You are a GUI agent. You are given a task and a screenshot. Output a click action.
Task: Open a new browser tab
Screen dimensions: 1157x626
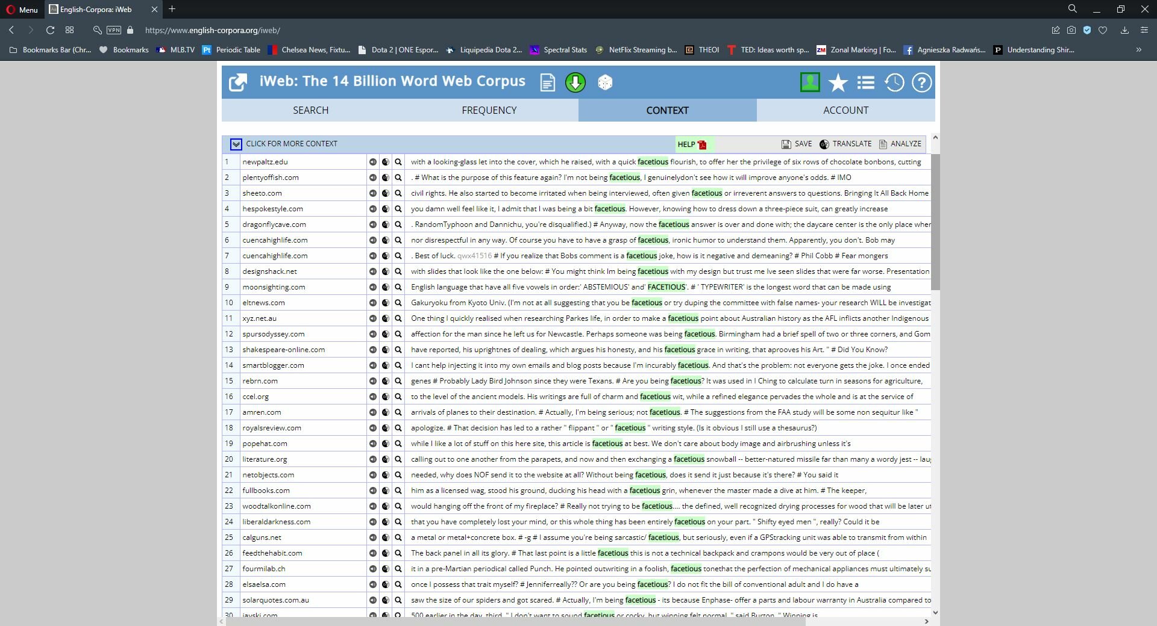[172, 9]
